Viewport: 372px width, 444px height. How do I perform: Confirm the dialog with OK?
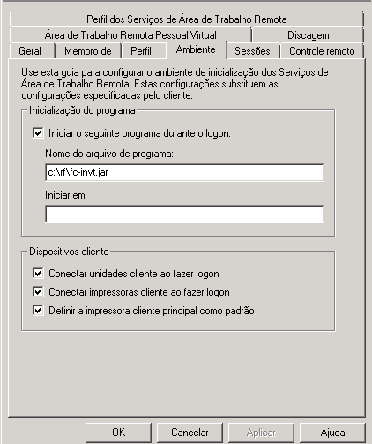[118, 433]
